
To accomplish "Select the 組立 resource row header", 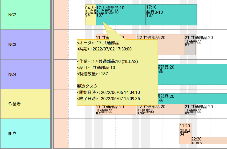I will pos(25,133).
